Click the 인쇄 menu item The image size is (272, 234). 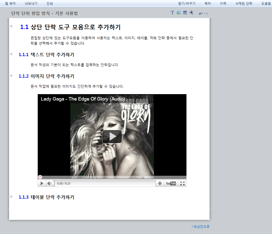pos(50,3)
